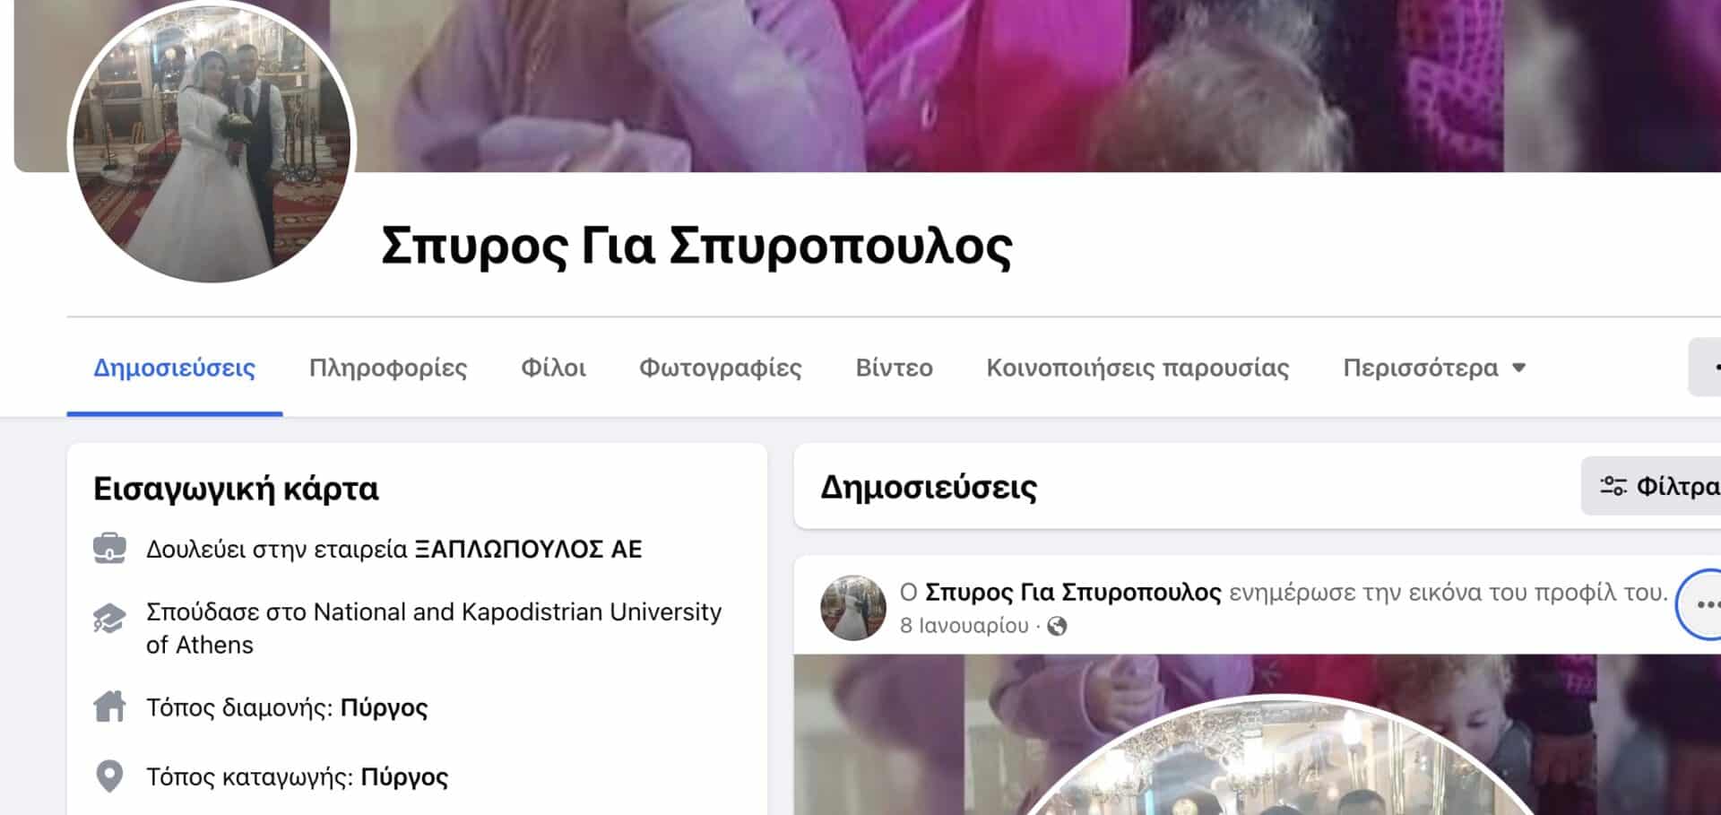1721x815 pixels.
Task: Click the arrow beside Περισσότερα
Action: click(x=1518, y=368)
